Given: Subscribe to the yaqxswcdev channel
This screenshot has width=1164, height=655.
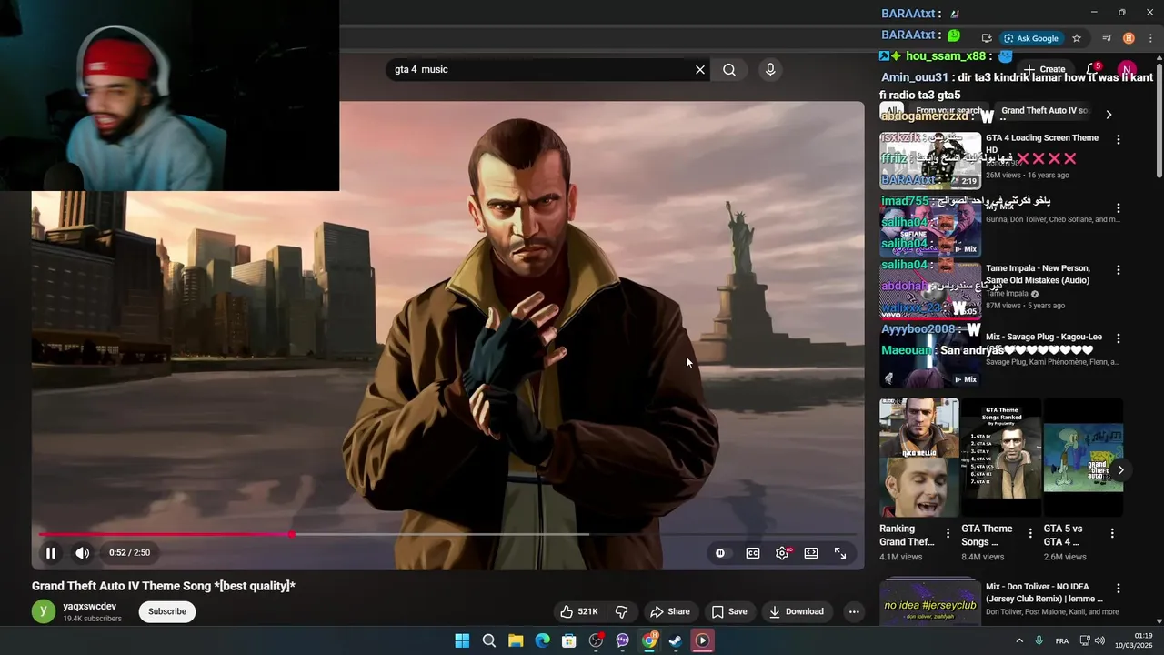Looking at the screenshot, I should (167, 611).
